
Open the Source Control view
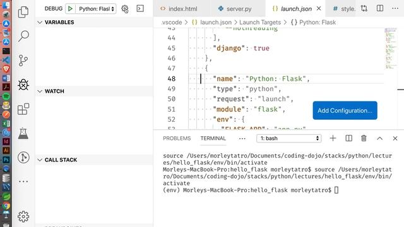coord(23,61)
